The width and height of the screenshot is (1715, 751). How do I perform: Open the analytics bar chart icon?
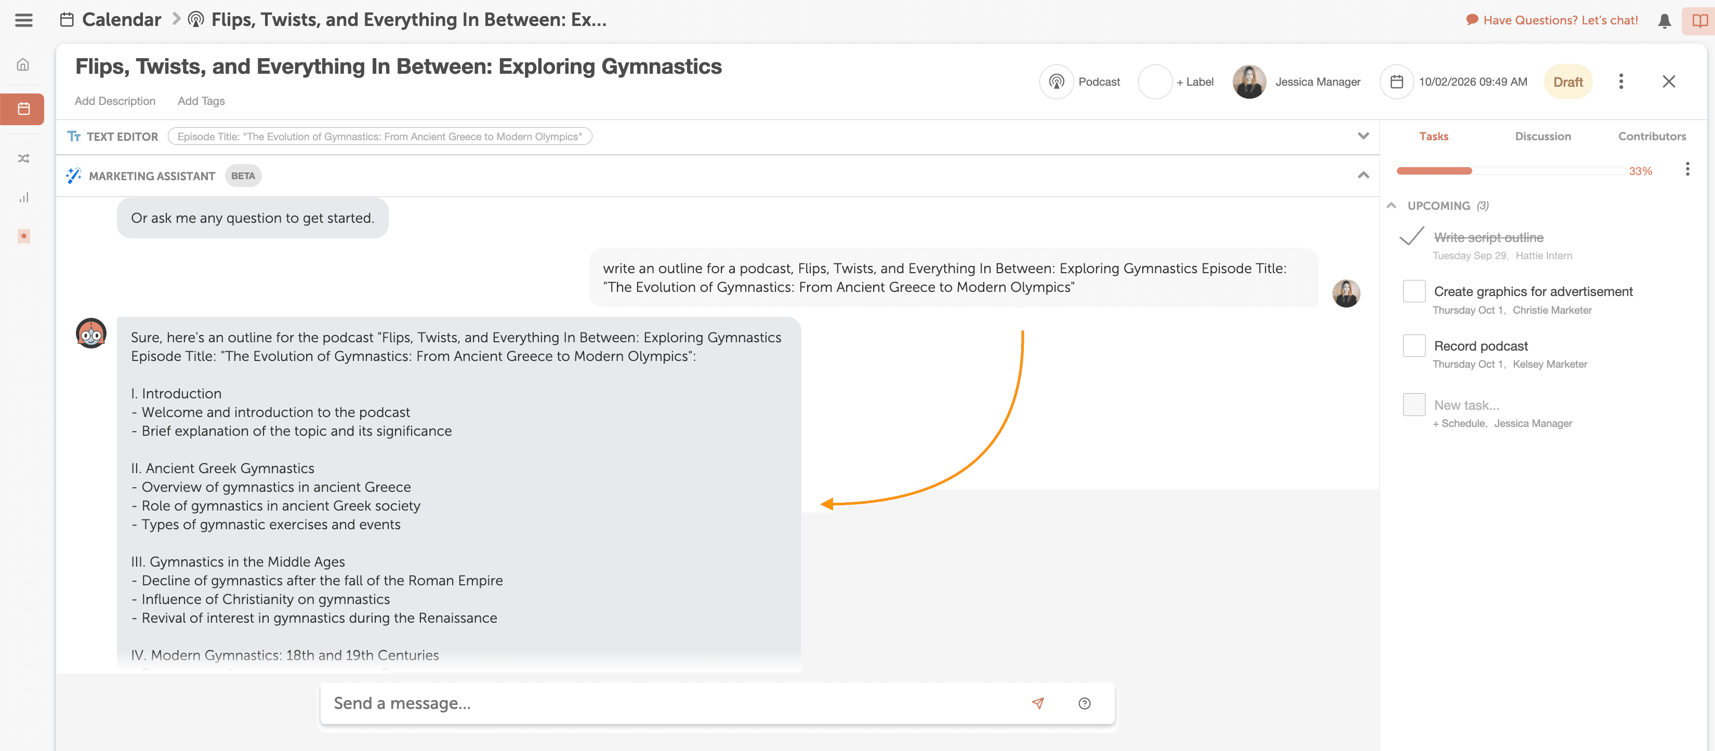tap(23, 197)
